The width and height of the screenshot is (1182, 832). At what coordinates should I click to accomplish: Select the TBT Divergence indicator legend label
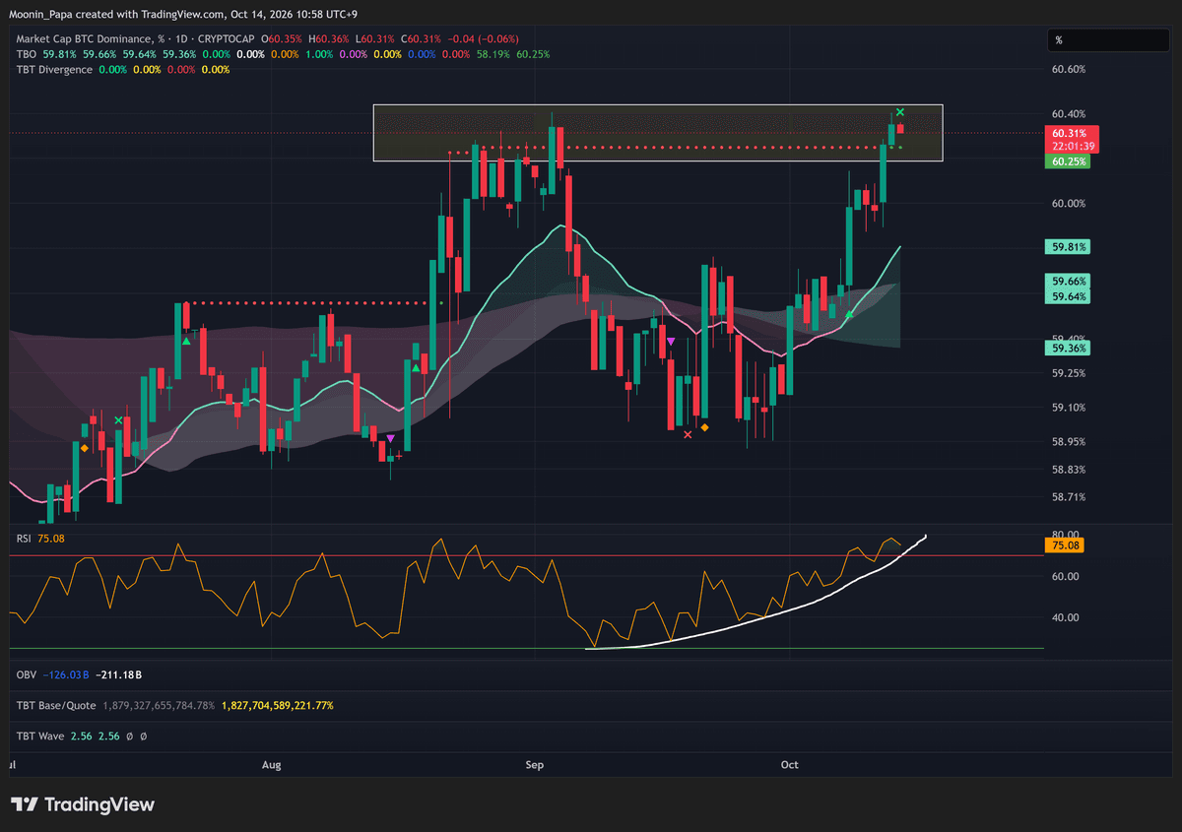coord(55,70)
